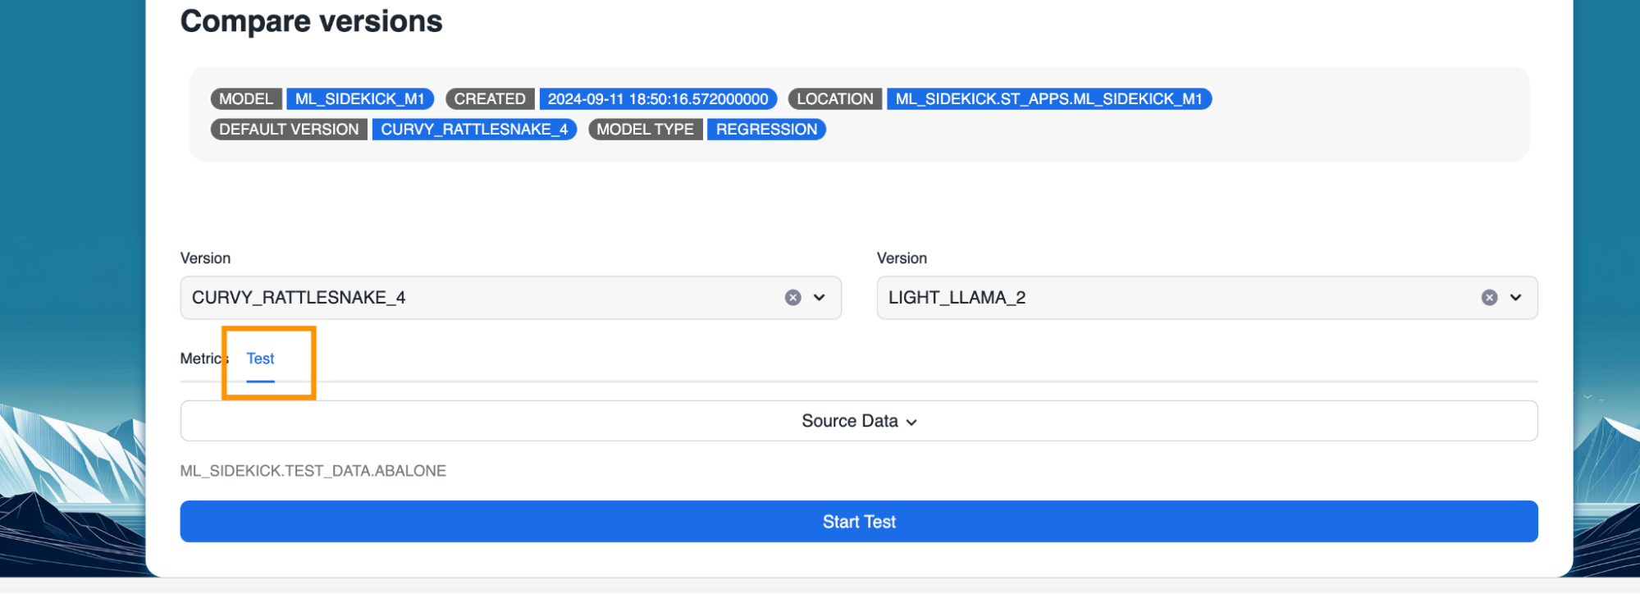Click the Compare versions heading
The image size is (1640, 594).
[x=311, y=21]
